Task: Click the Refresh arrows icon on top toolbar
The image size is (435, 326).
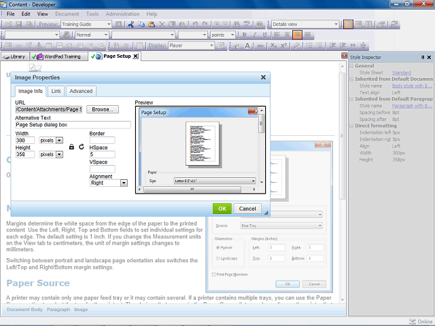Action: pos(394,24)
